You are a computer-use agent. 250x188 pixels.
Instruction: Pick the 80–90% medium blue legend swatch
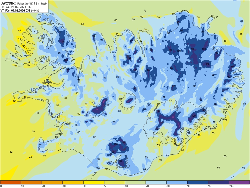(x=177, y=182)
